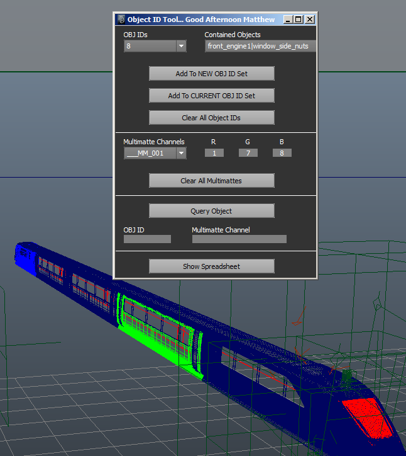
Task: Minimize the Object ID Tool window
Action: point(288,20)
